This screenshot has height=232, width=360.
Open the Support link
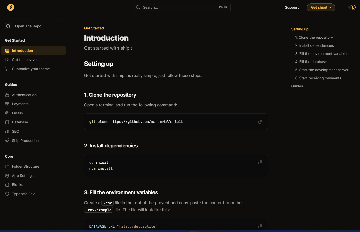click(x=292, y=7)
